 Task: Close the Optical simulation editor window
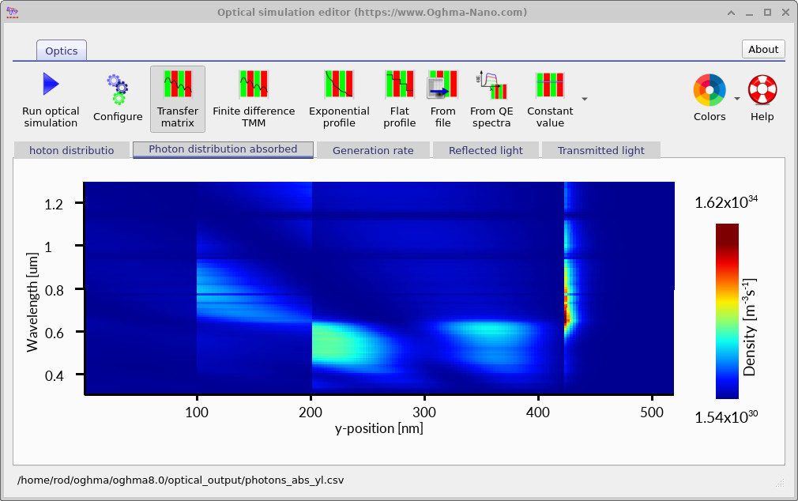coord(785,13)
